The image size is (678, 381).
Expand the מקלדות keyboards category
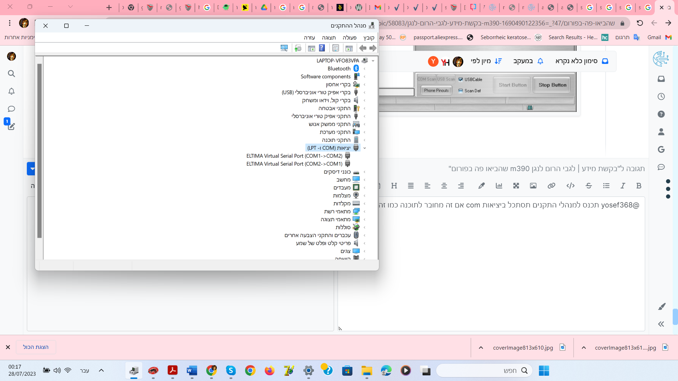click(x=364, y=204)
